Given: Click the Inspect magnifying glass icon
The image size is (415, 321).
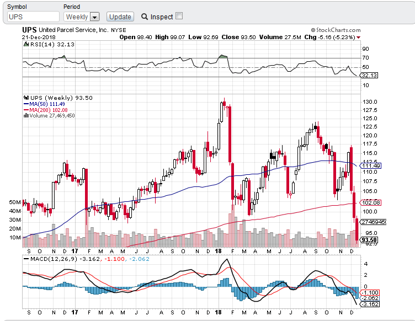Looking at the screenshot, I should (144, 17).
